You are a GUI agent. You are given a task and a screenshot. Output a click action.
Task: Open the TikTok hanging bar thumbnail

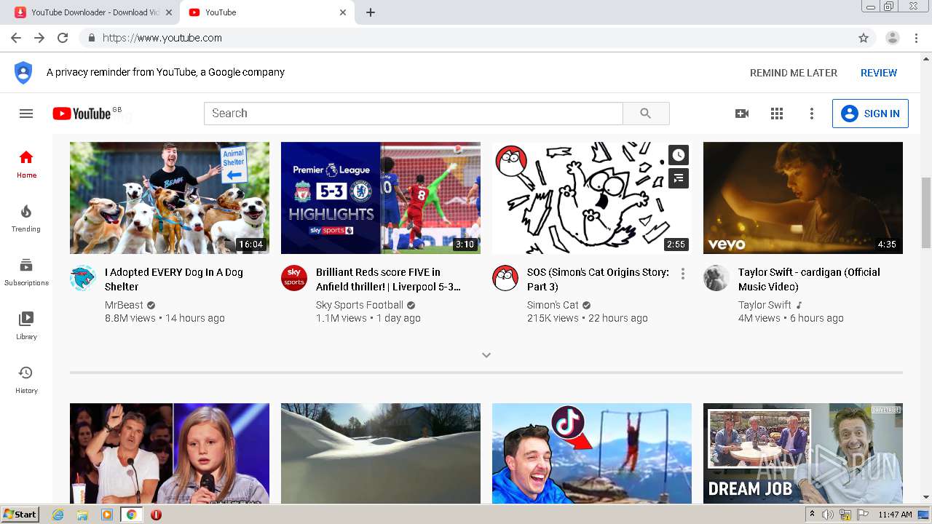(592, 453)
